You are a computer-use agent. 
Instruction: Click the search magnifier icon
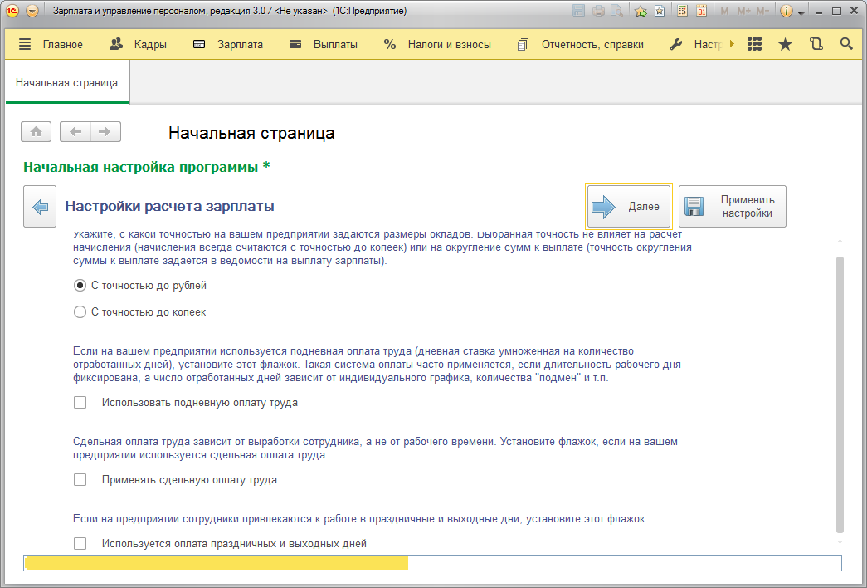[846, 44]
